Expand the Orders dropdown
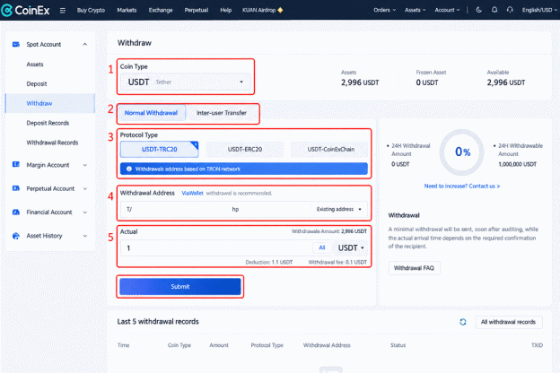Screen dimensions: 560x373 pyautogui.click(x=385, y=10)
